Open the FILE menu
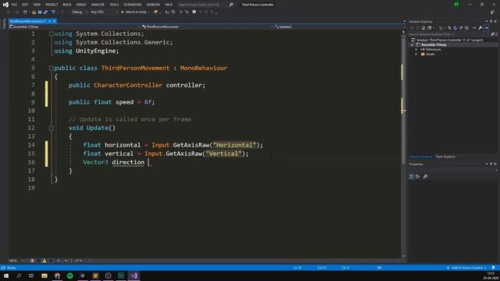The height and width of the screenshot is (281, 500). click(14, 5)
